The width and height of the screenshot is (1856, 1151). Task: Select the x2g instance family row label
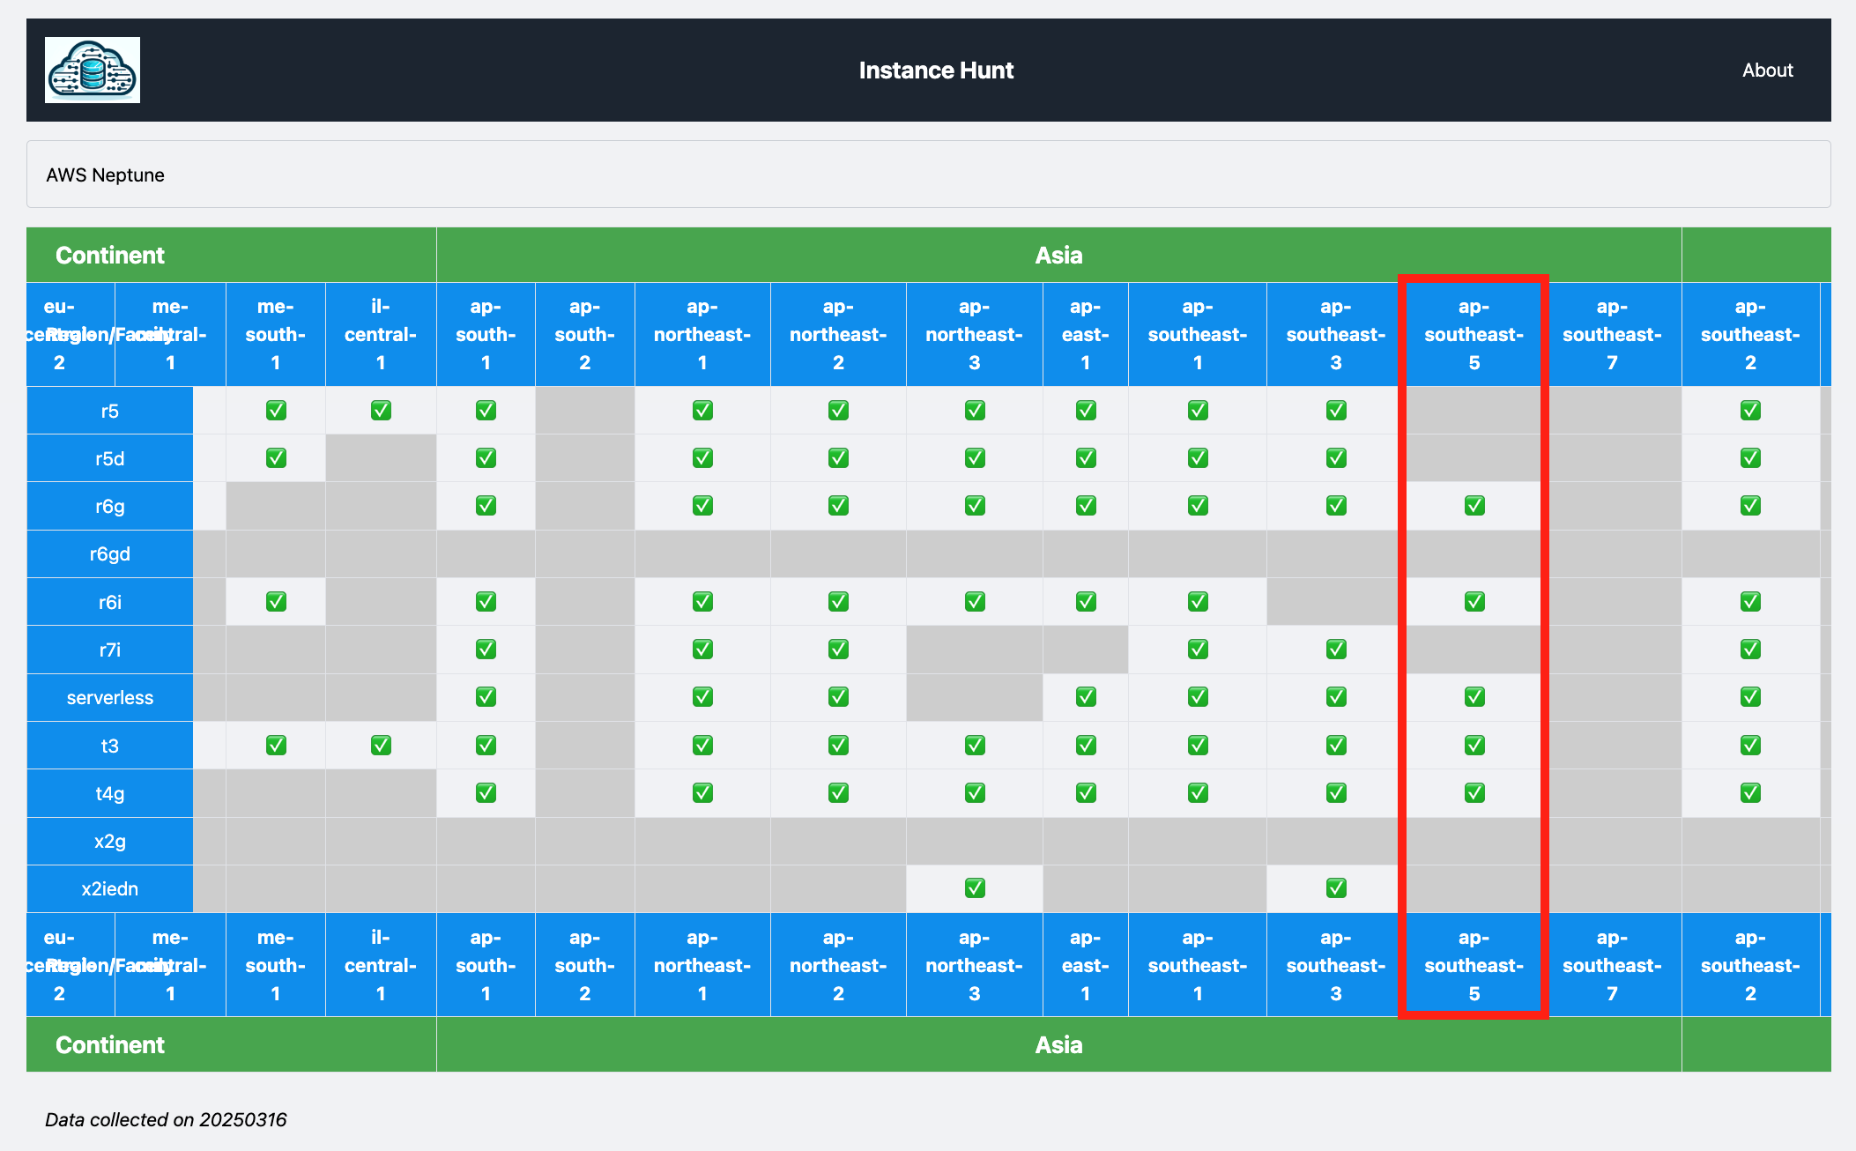(110, 841)
